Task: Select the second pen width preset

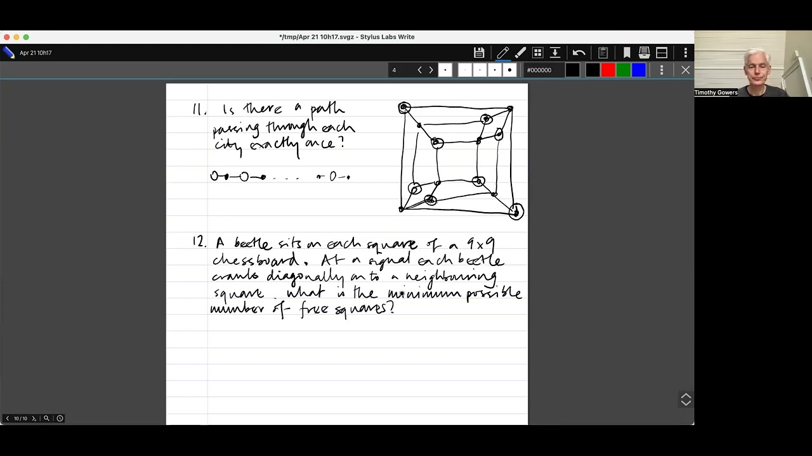Action: coord(480,70)
